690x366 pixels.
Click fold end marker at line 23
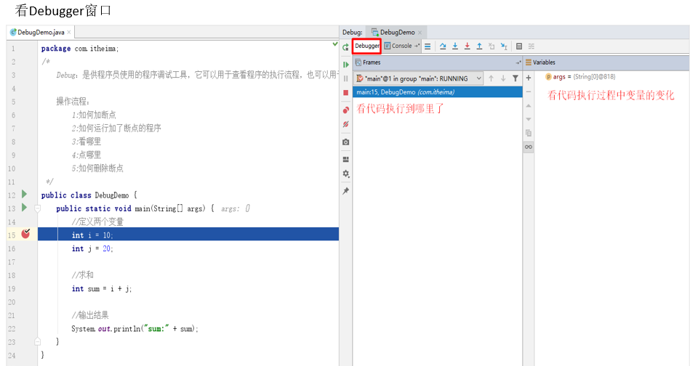pyautogui.click(x=38, y=341)
